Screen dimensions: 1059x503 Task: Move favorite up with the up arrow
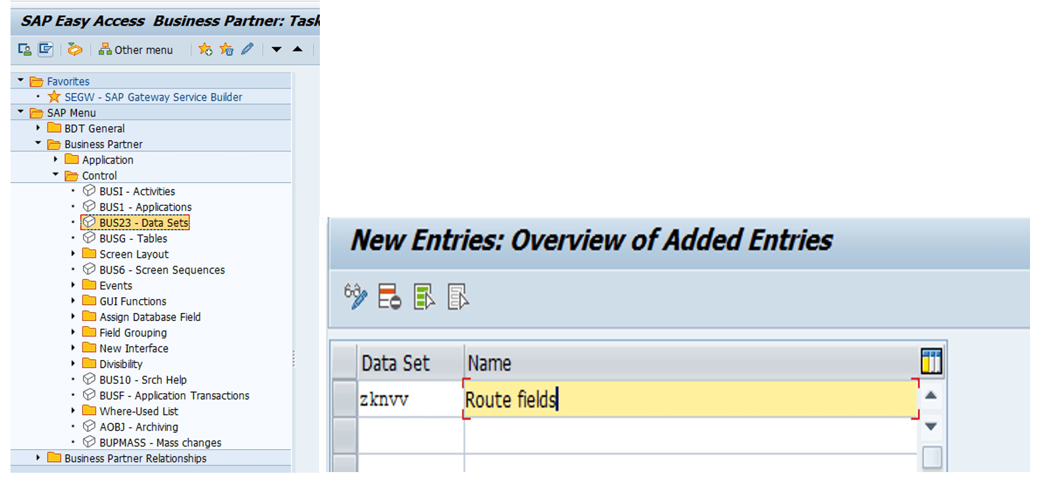(x=297, y=49)
